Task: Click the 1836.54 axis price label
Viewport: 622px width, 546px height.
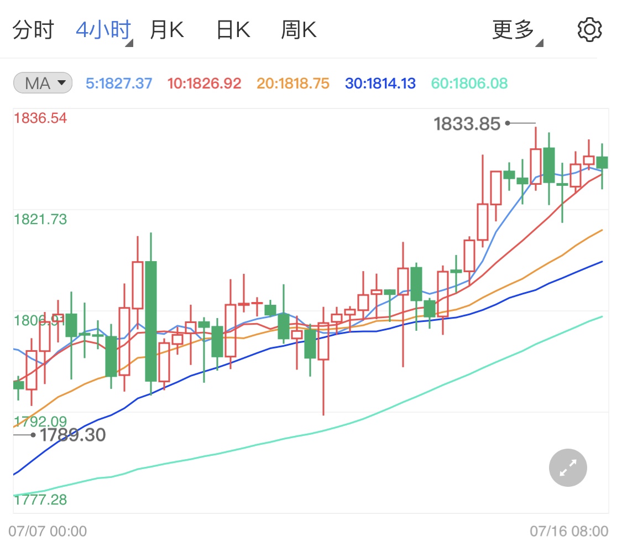Action: click(40, 118)
